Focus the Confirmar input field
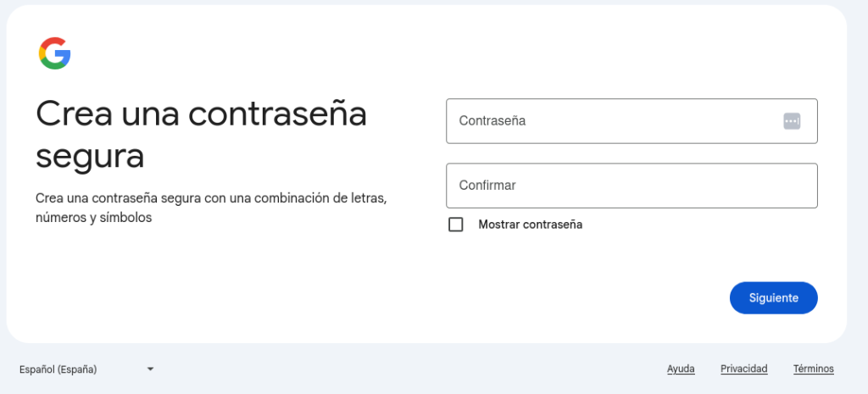The width and height of the screenshot is (868, 394). (632, 186)
